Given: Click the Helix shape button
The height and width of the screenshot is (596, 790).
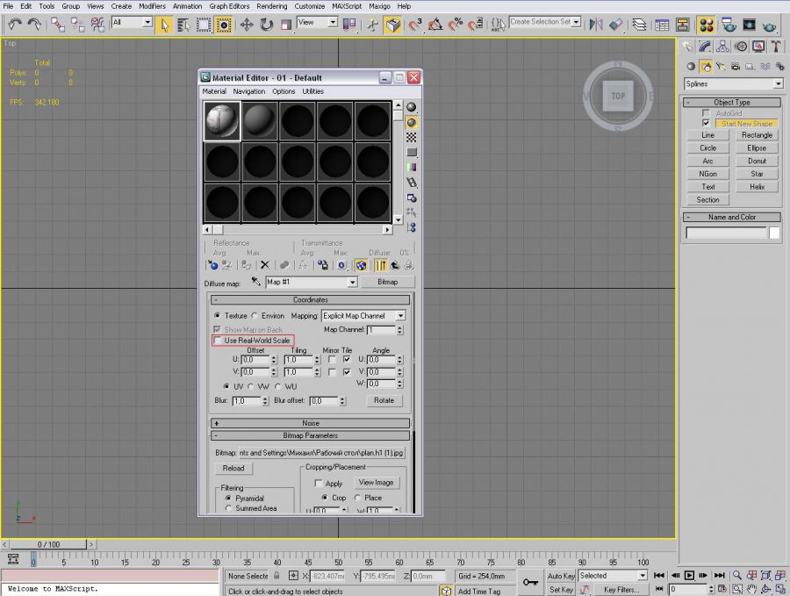Looking at the screenshot, I should 757,186.
